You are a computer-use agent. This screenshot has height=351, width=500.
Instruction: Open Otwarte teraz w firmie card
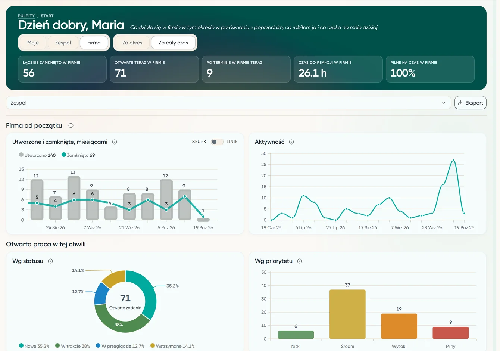pos(154,69)
